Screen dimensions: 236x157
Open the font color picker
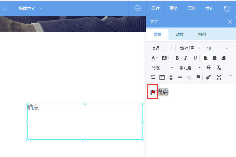point(154,58)
